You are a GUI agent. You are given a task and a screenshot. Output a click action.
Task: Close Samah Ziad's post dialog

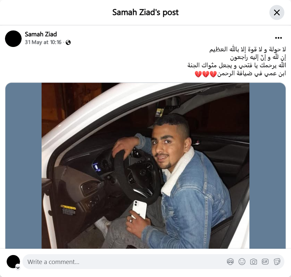pyautogui.click(x=277, y=12)
